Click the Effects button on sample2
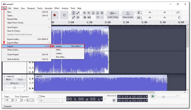This screenshot has width=191, height=110. (14, 83)
